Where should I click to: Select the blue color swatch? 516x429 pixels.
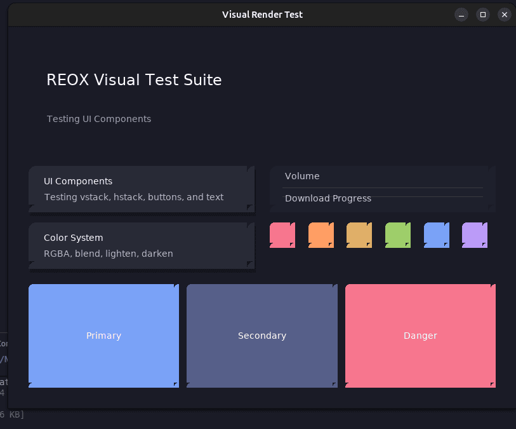click(437, 235)
